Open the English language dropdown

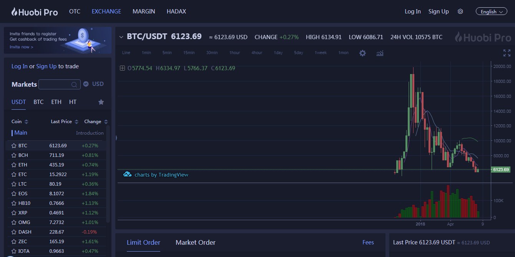[x=492, y=12]
